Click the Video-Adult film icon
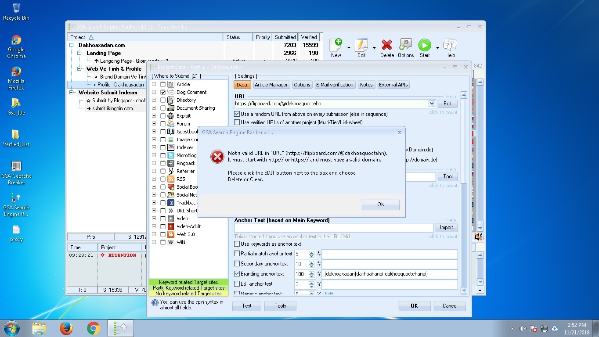Screen dimensions: 599x337 171,226
